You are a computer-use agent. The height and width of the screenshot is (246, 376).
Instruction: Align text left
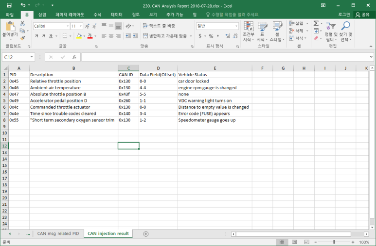coord(104,36)
